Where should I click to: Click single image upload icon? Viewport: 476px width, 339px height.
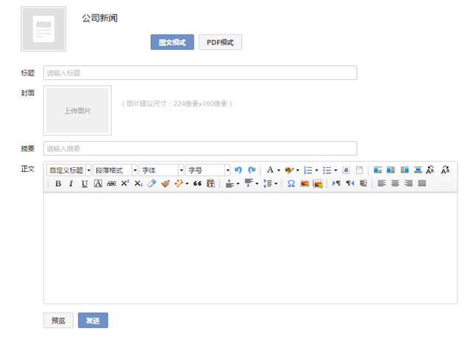point(305,183)
